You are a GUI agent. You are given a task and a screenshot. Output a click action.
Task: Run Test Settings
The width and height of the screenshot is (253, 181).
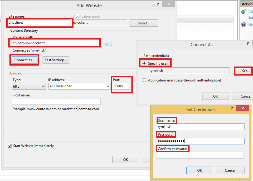(x=56, y=60)
